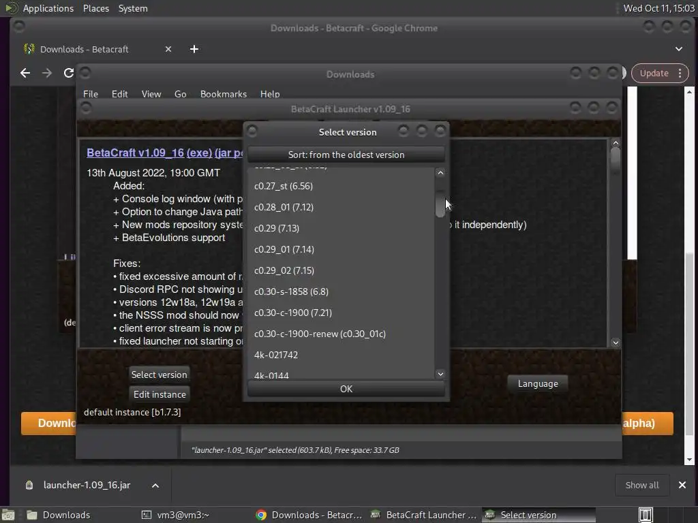Click orange Download button on Betacraft page

[48, 423]
